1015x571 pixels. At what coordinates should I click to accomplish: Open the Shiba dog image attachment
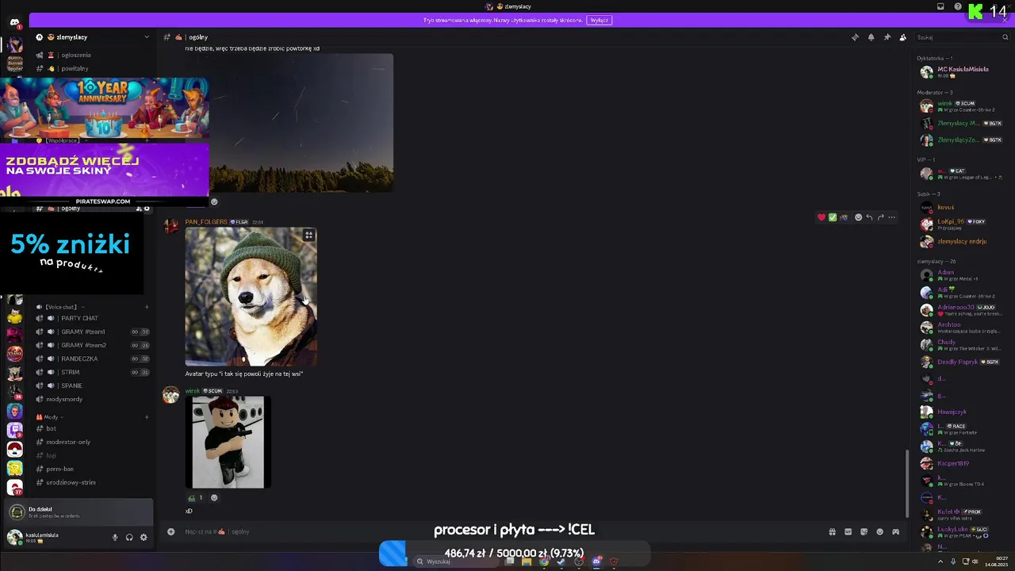click(x=251, y=297)
